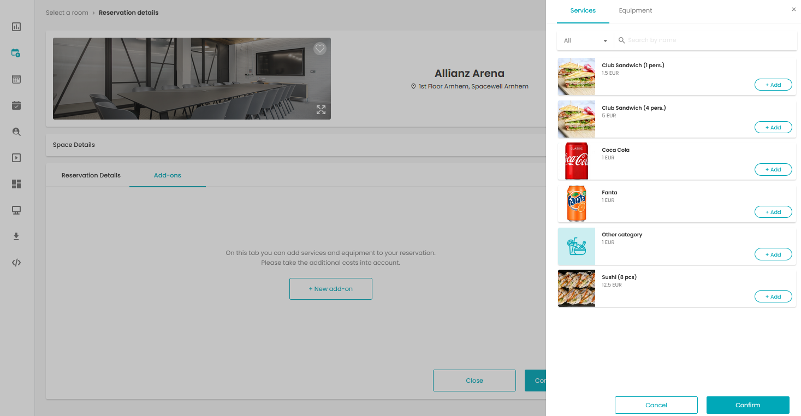The width and height of the screenshot is (801, 416).
Task: Add Fanta to the reservation
Action: tap(773, 212)
